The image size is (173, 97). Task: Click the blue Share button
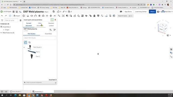pyautogui.click(x=152, y=12)
